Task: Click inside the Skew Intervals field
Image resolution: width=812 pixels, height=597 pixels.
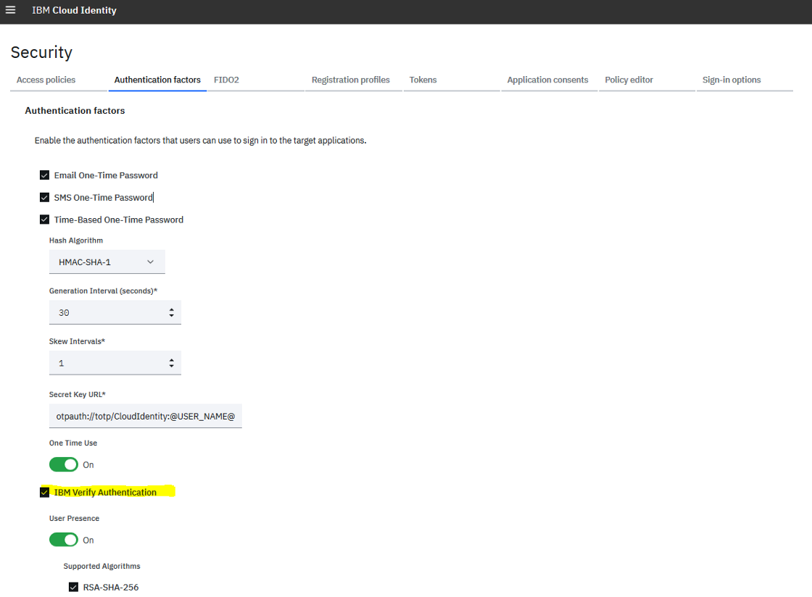Action: tap(115, 363)
